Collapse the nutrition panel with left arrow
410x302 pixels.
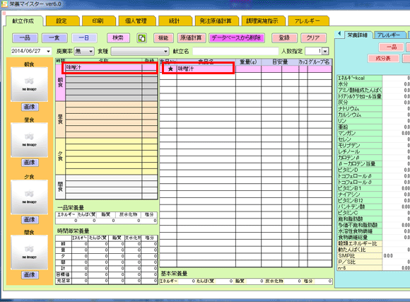[x=339, y=34]
